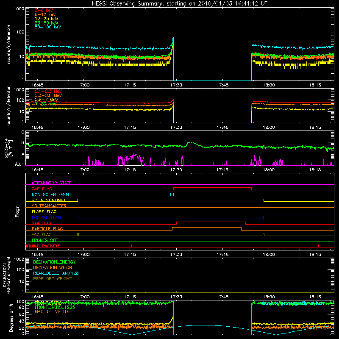Screen dimensions: 339x339
Task: Click the '0.8-7 MeV' legend label
Action: pyautogui.click(x=46, y=100)
